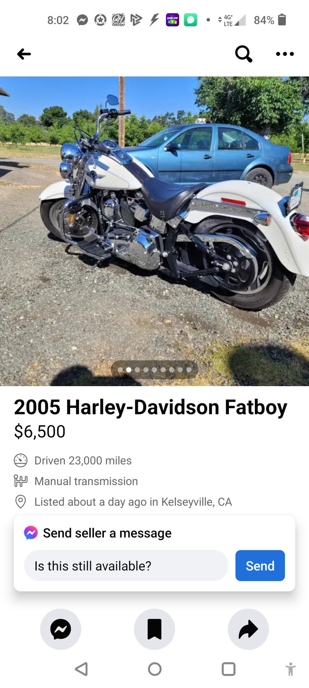The height and width of the screenshot is (688, 309).
Task: Tap the Messenger notification in status bar
Action: [x=82, y=20]
